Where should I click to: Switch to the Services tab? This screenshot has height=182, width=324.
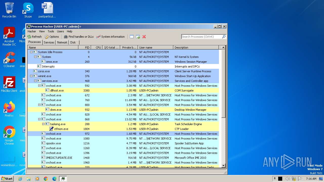[49, 42]
